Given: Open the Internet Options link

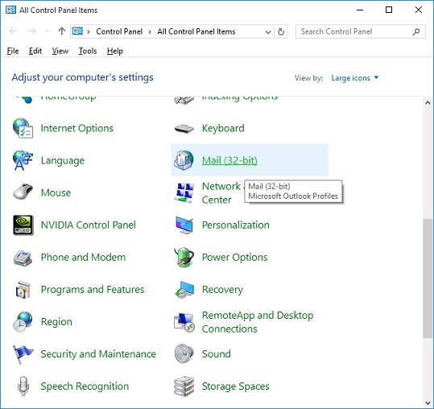Looking at the screenshot, I should point(77,128).
